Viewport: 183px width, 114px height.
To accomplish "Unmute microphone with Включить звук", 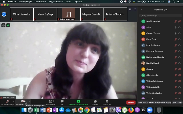I will (7, 102).
